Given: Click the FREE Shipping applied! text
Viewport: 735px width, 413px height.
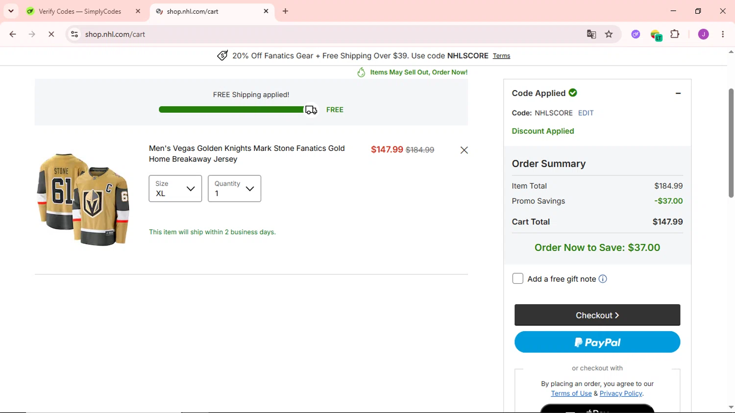Looking at the screenshot, I should (x=251, y=95).
